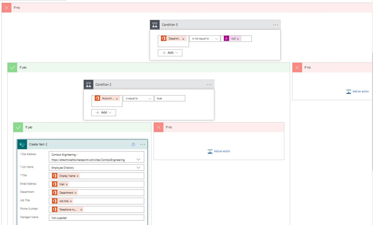Viewport: 373px width, 225px height.
Task: Open the ellipsis menu on Condition 5
Action: pyautogui.click(x=275, y=25)
